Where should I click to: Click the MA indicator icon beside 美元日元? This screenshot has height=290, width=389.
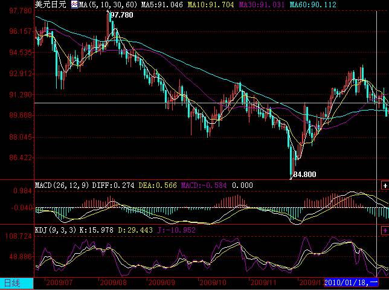tap(74, 4)
